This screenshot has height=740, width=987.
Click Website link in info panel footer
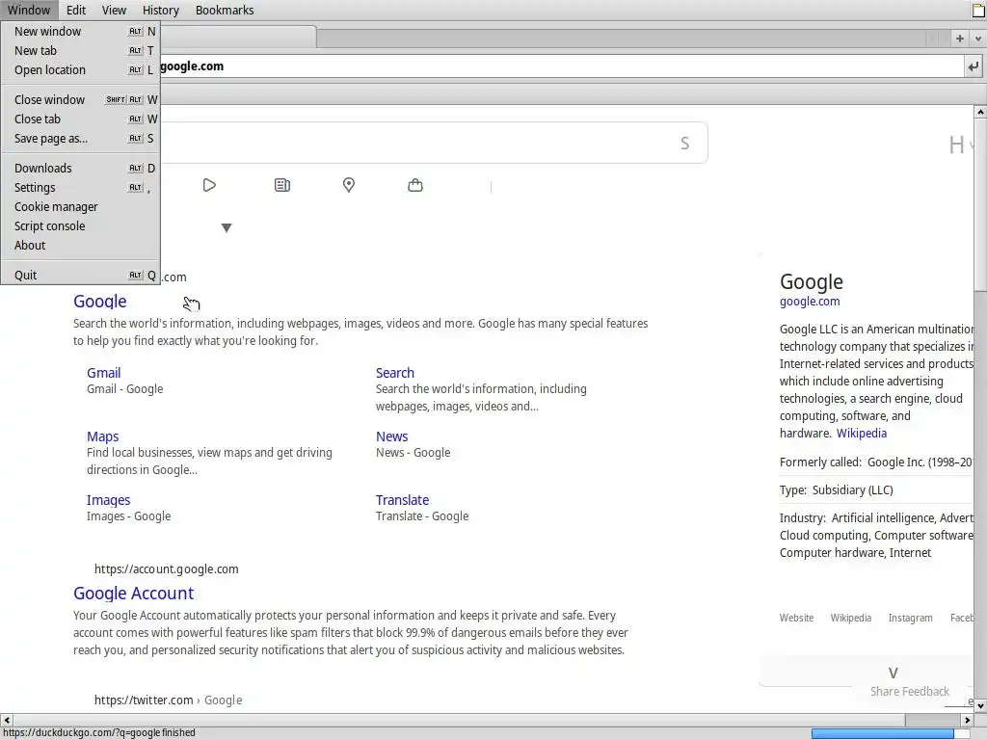[796, 618]
